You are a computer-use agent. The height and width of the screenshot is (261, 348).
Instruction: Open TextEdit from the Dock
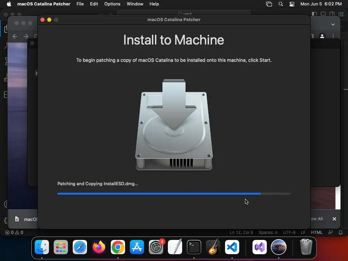coord(175,247)
